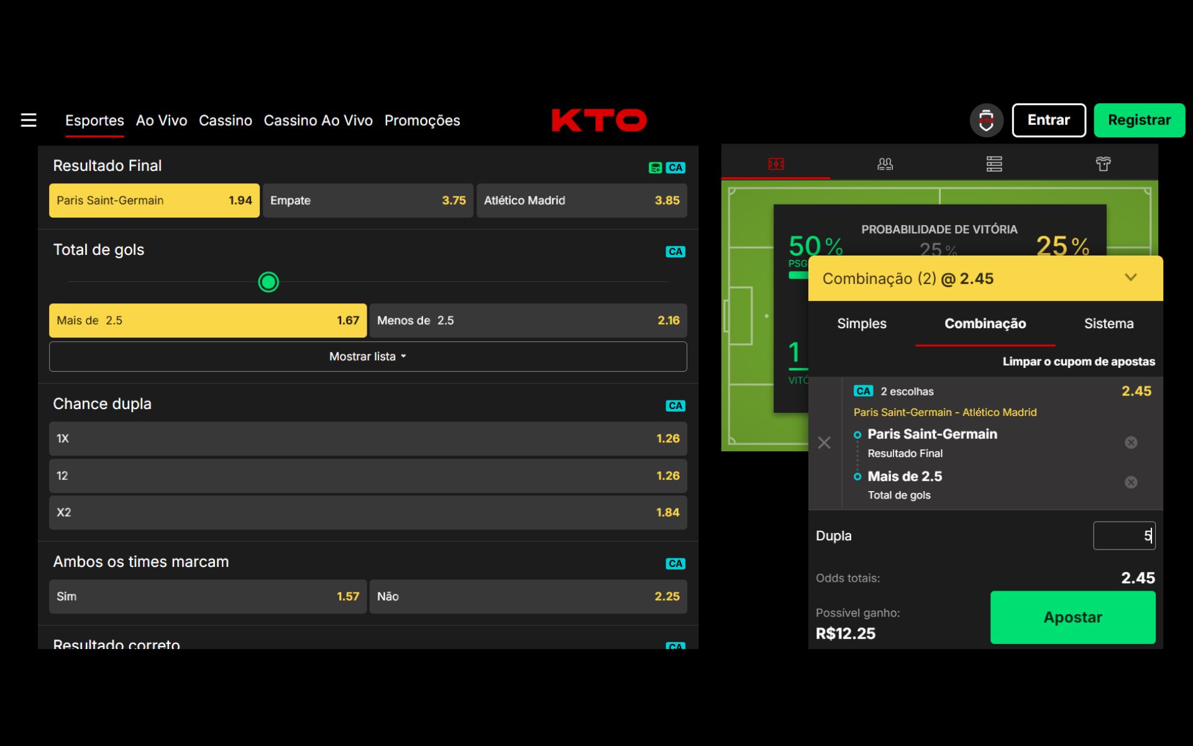Remove Paris Saint-Germain selection from bet slip
The image size is (1193, 746).
(x=1131, y=443)
